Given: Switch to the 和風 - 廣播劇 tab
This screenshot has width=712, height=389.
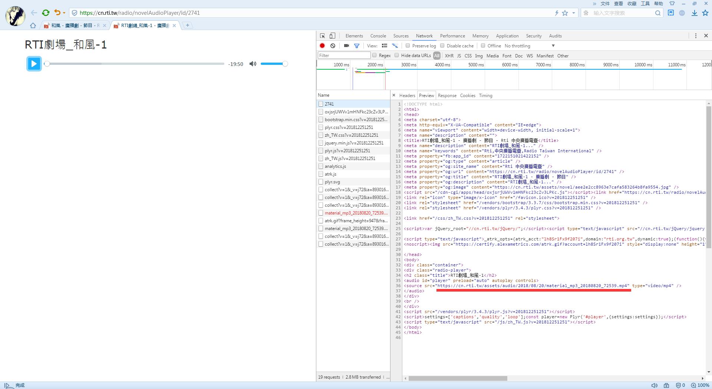Looking at the screenshot, I should 75,26.
